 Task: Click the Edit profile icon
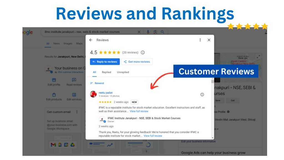pos(54,80)
